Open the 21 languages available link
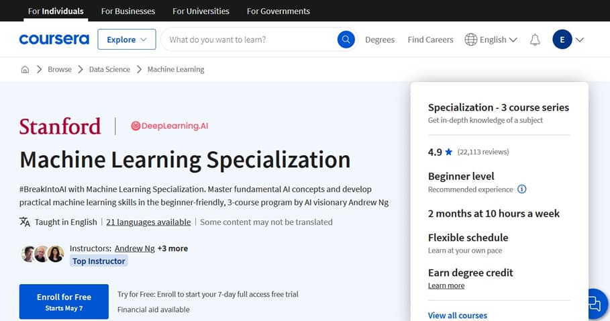 (148, 222)
